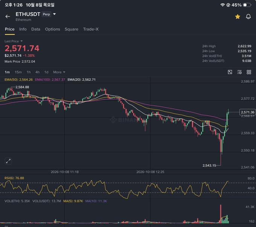Click the EMA(20) indicator label
The image size is (256, 227).
(x=81, y=79)
